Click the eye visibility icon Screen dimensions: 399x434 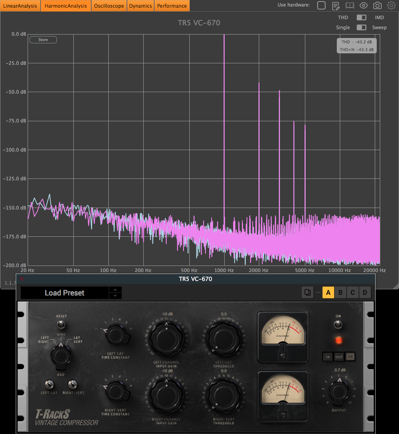click(x=364, y=5)
